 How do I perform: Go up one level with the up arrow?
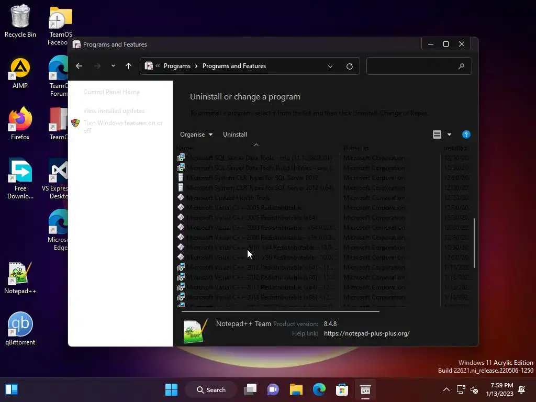129,66
